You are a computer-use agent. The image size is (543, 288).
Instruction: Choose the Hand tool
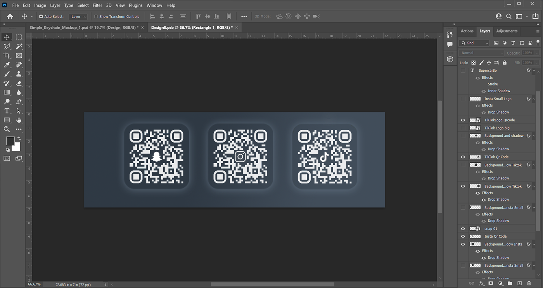19,120
